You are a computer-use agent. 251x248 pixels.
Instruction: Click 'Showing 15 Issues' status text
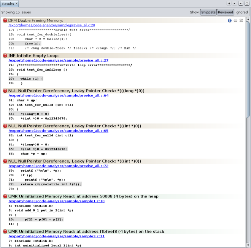pos(16,12)
